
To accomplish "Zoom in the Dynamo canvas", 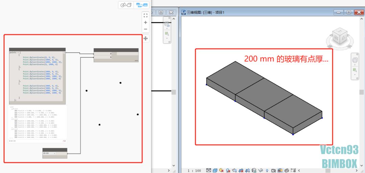I will pyautogui.click(x=146, y=23).
